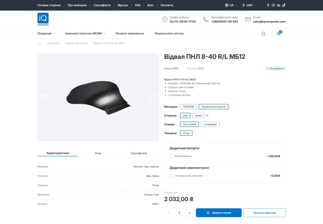Open Відвали для плугів breadcrumb link
The image size is (323, 224).
pyautogui.click(x=76, y=43)
